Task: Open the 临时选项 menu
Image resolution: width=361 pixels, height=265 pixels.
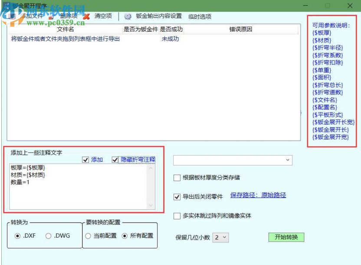Action: point(200,17)
